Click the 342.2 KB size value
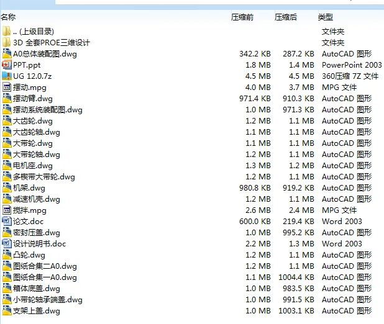Image resolution: width=384 pixels, height=324 pixels. [x=255, y=53]
